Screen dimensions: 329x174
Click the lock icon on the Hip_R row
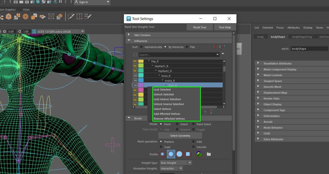(135, 61)
